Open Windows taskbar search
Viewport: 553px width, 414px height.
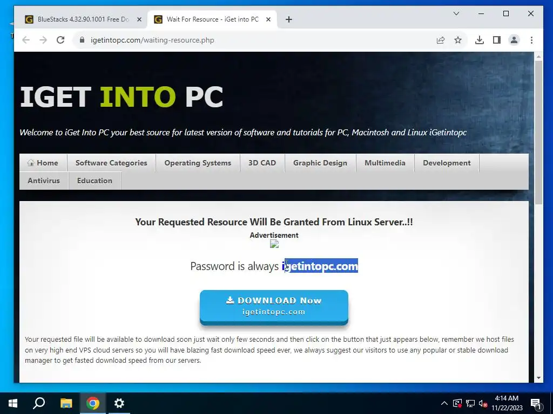coord(39,403)
